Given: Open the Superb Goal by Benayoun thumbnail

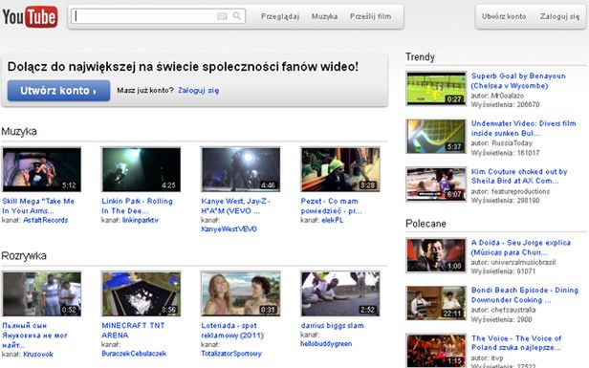Looking at the screenshot, I should tap(436, 89).
